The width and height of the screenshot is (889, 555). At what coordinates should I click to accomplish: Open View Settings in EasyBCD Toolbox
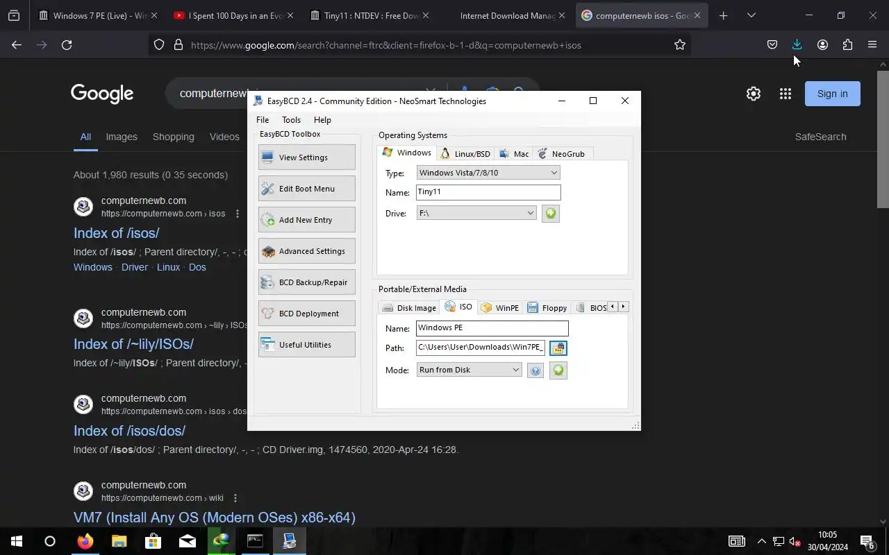[306, 157]
